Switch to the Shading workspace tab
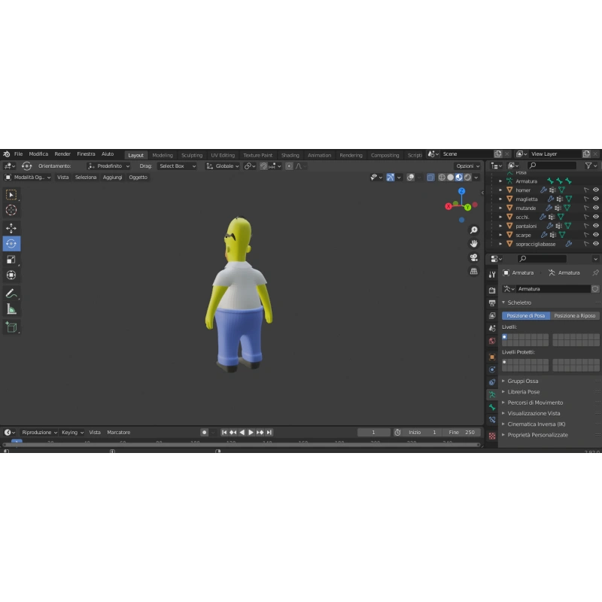602x602 pixels. [290, 156]
